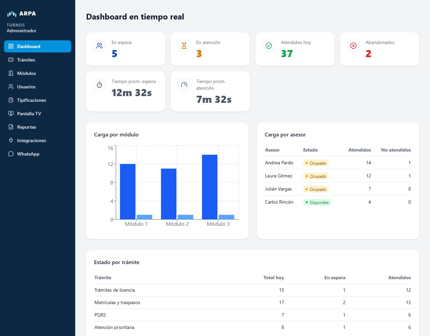This screenshot has width=430, height=336.
Task: Click the Tipificaciones clipboard icon
Action: click(x=11, y=100)
